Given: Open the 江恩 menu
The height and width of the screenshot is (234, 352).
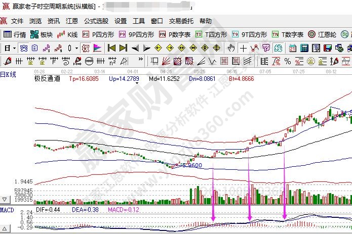Looking at the screenshot, I should [72, 21].
